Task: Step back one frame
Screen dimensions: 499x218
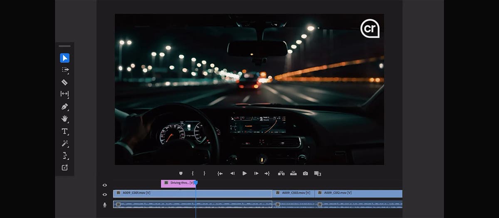Action: 232,173
